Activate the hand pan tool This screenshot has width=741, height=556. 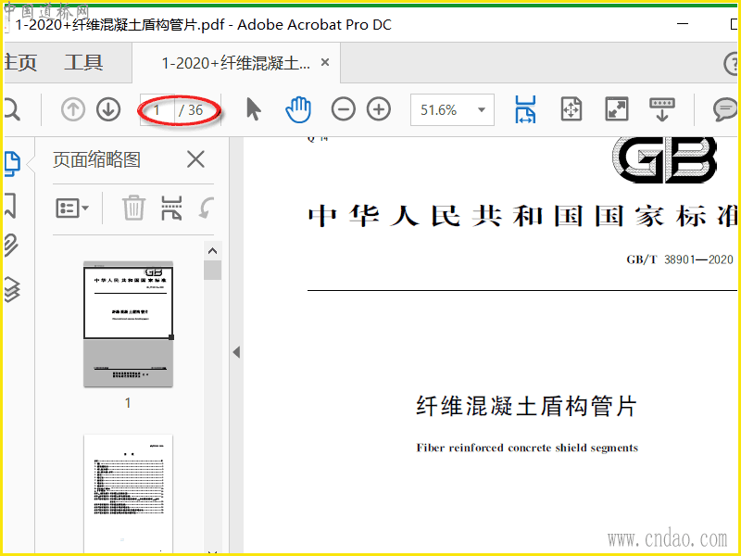click(x=298, y=109)
